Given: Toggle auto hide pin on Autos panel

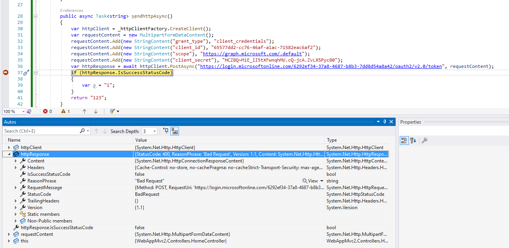Looking at the screenshot, I should pos(385,122).
